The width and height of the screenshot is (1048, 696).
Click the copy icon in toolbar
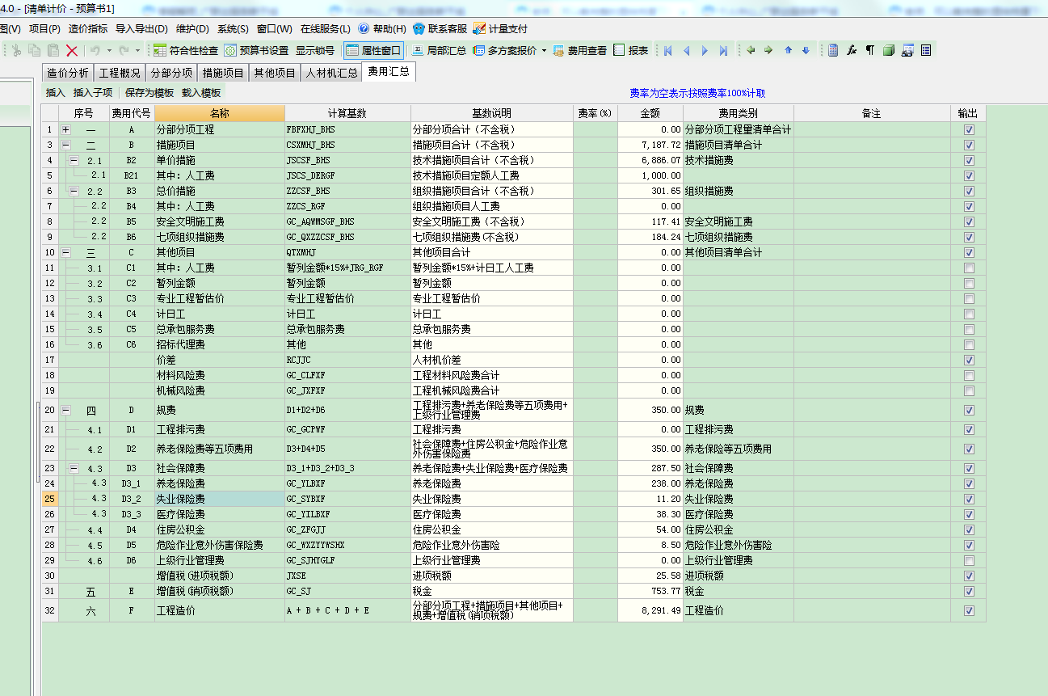point(35,50)
